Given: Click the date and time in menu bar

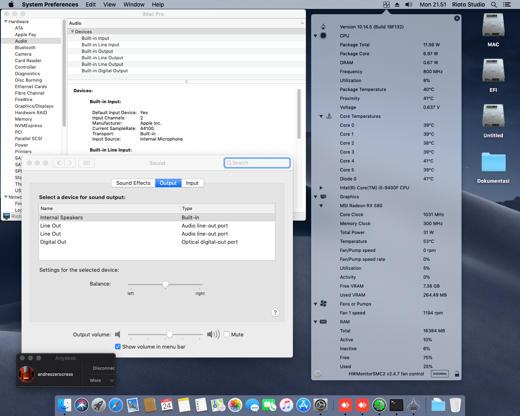Looking at the screenshot, I should 433,4.
